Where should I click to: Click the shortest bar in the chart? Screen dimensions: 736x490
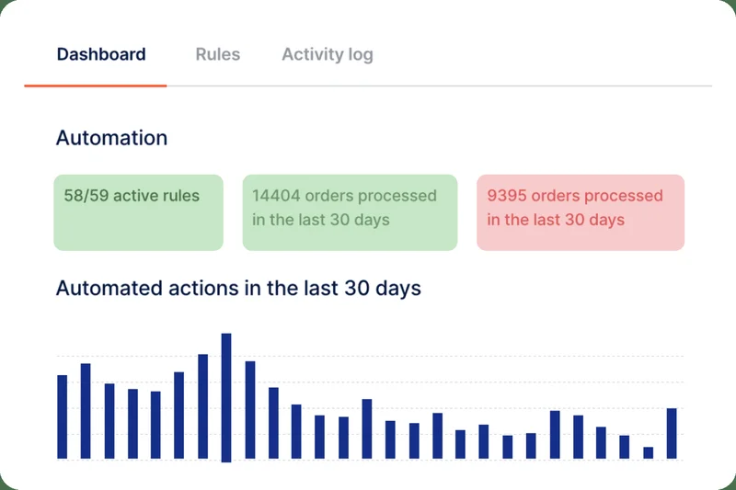pos(649,452)
